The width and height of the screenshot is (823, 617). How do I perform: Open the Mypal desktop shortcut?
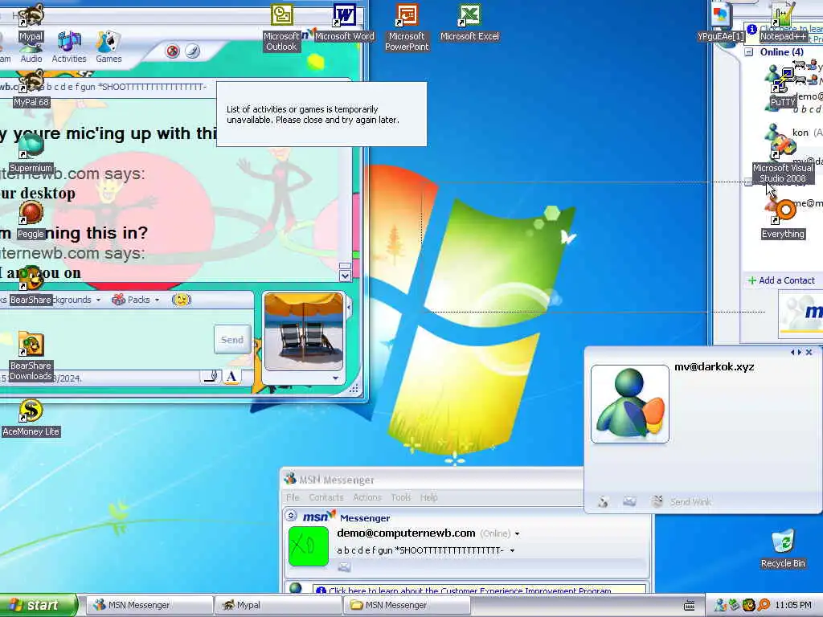coord(31,22)
